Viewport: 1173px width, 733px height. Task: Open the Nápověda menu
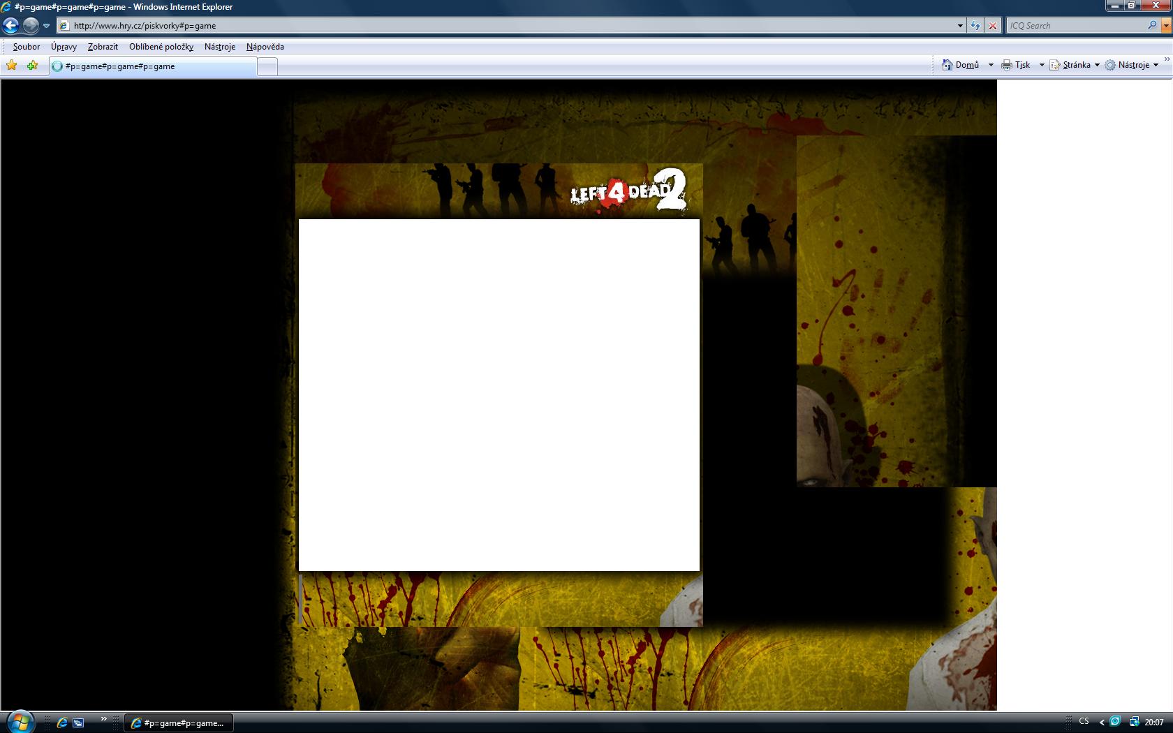[x=265, y=47]
